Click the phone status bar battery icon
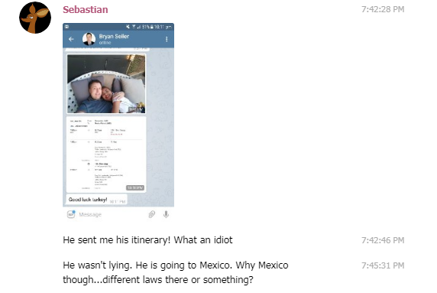 [152, 27]
